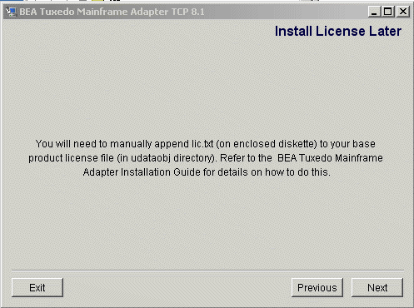The image size is (414, 308).
Task: Go back with the Previous button
Action: [x=317, y=288]
